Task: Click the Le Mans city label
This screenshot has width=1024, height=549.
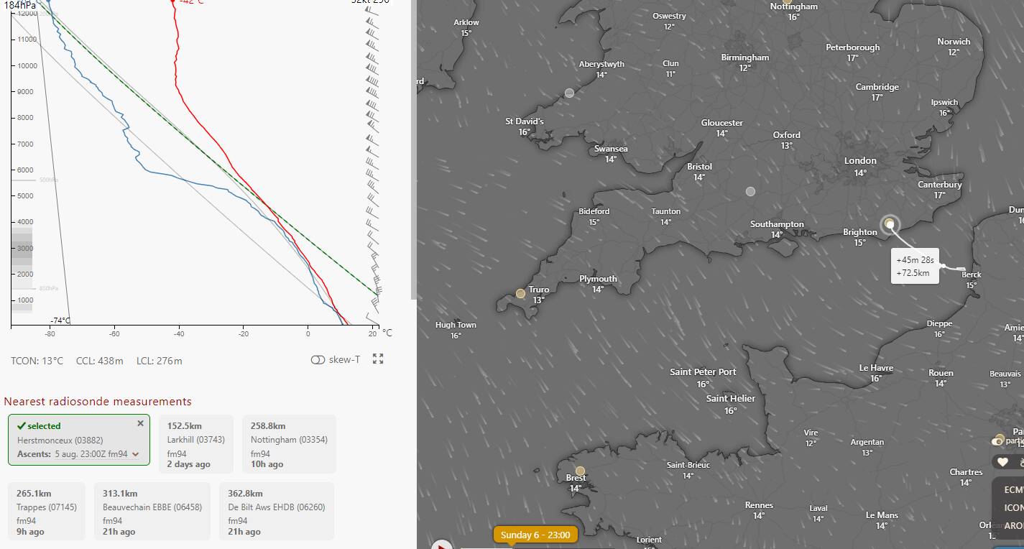Action: point(882,515)
